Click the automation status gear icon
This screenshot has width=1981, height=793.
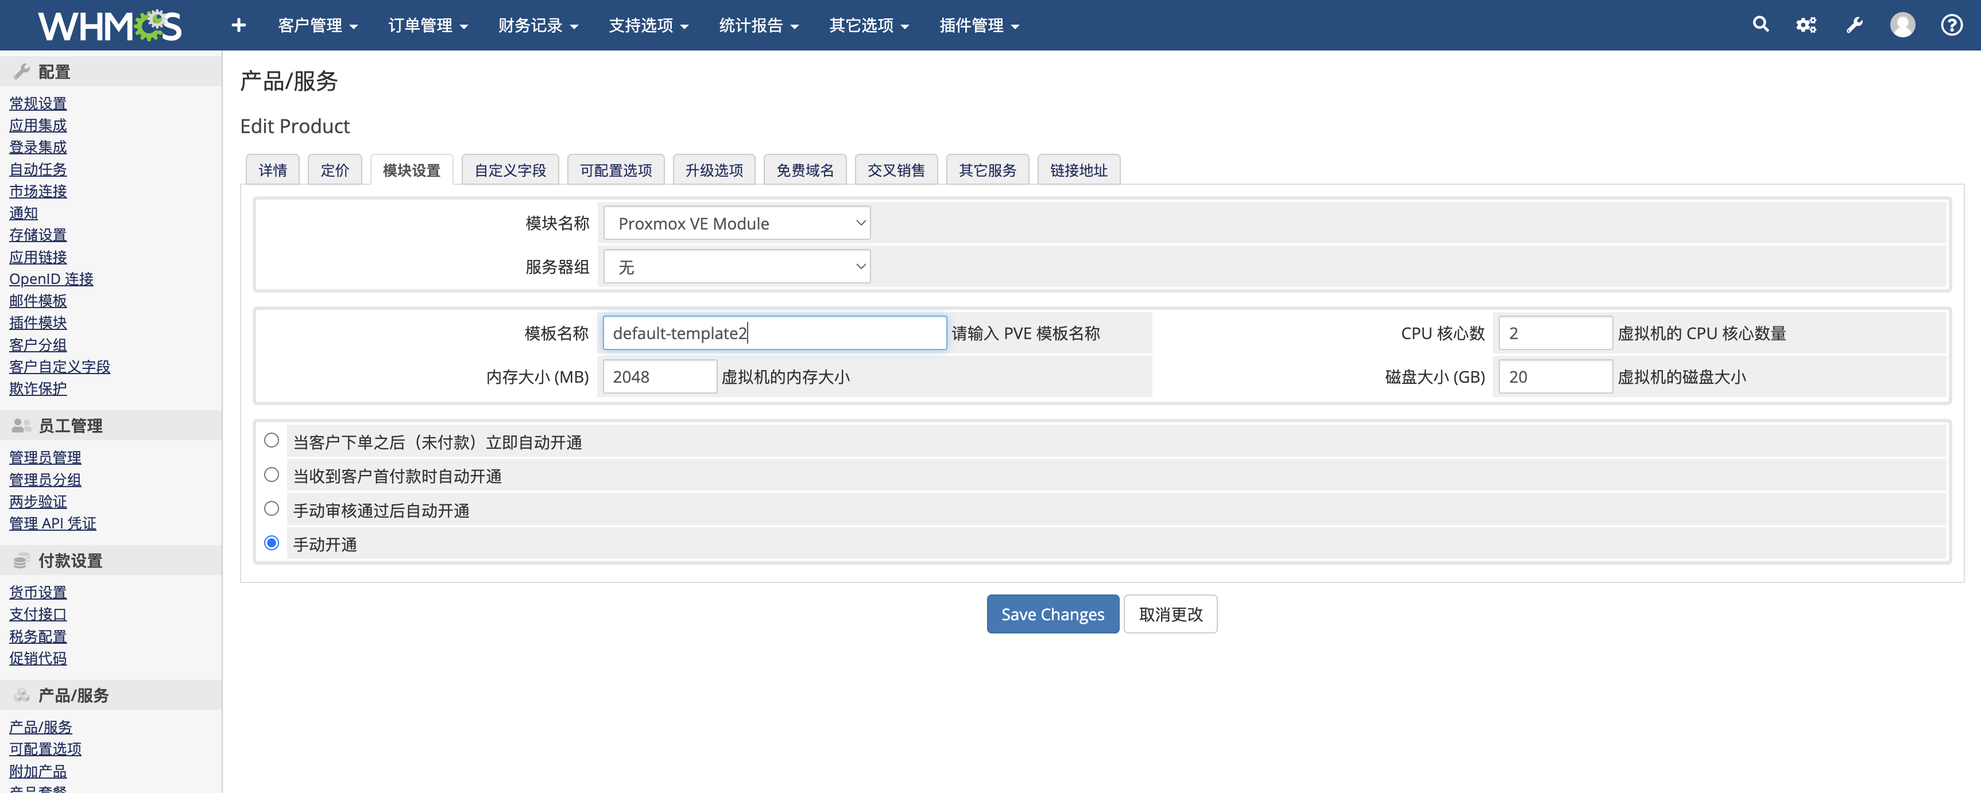(1806, 25)
